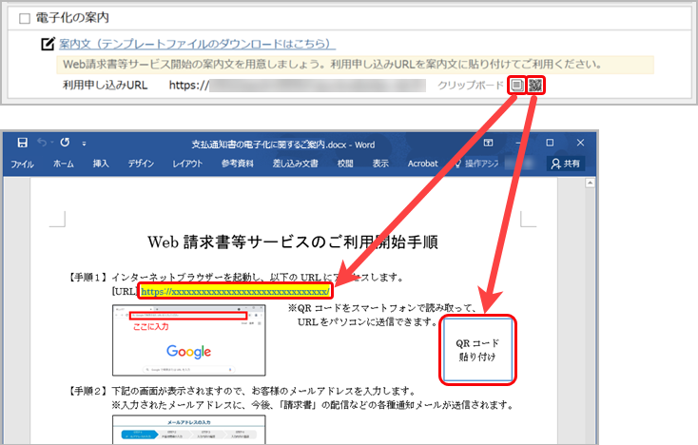
Task: Close the Word window
Action: click(x=580, y=143)
